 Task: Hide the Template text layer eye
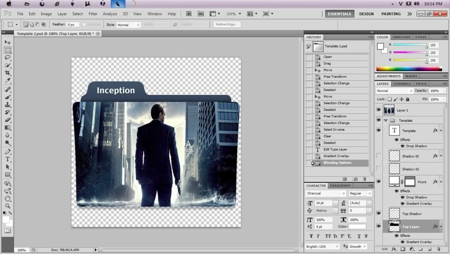tap(378, 131)
